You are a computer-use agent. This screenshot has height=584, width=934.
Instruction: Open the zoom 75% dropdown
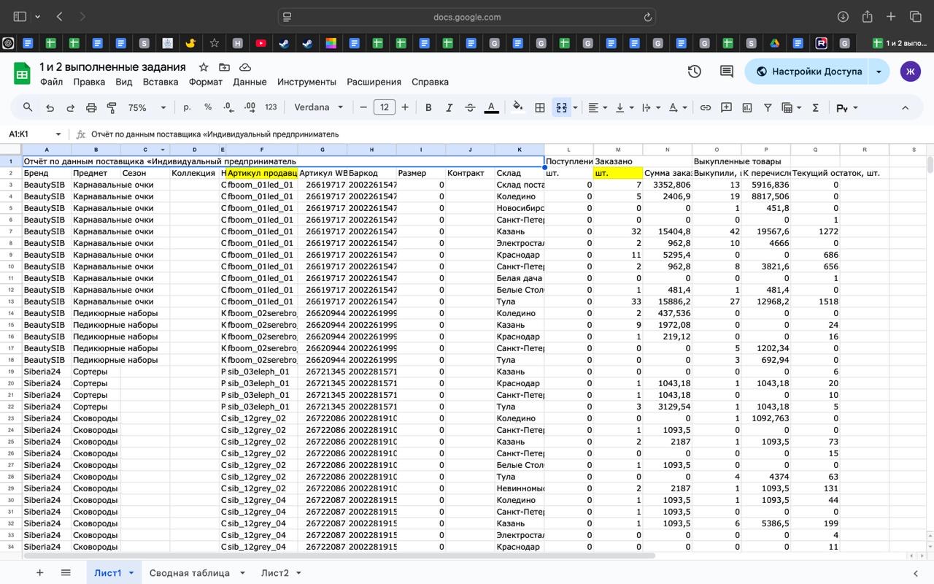(147, 107)
